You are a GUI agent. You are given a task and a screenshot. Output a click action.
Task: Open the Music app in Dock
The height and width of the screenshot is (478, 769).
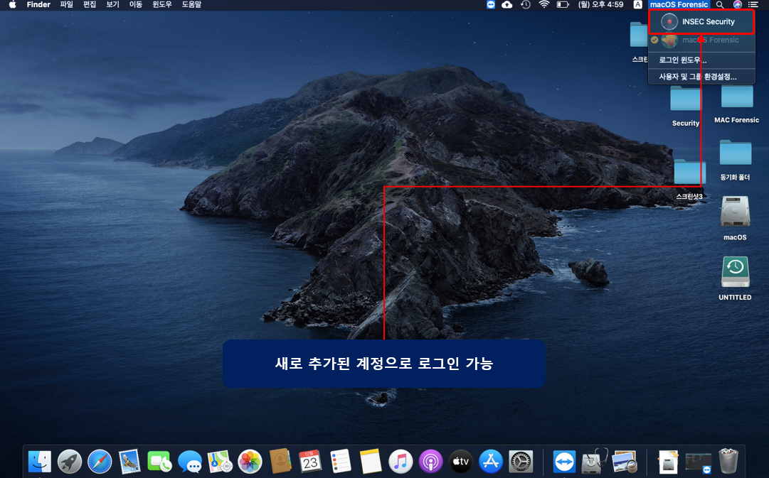click(401, 462)
